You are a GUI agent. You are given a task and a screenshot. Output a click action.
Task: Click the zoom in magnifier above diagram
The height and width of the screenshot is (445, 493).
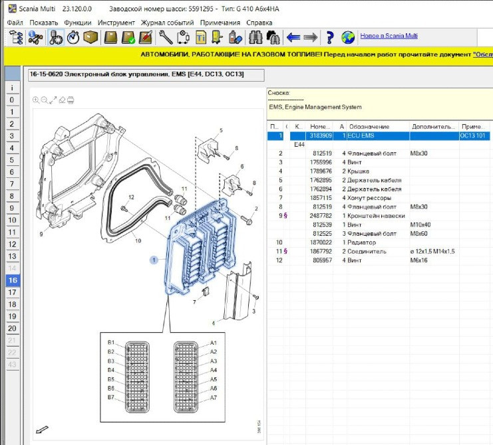(x=36, y=100)
